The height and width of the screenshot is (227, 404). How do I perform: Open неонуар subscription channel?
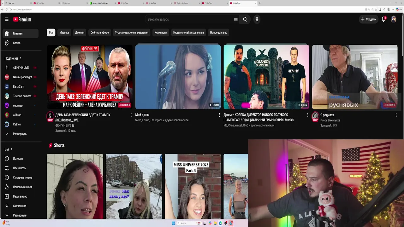tap(21, 105)
